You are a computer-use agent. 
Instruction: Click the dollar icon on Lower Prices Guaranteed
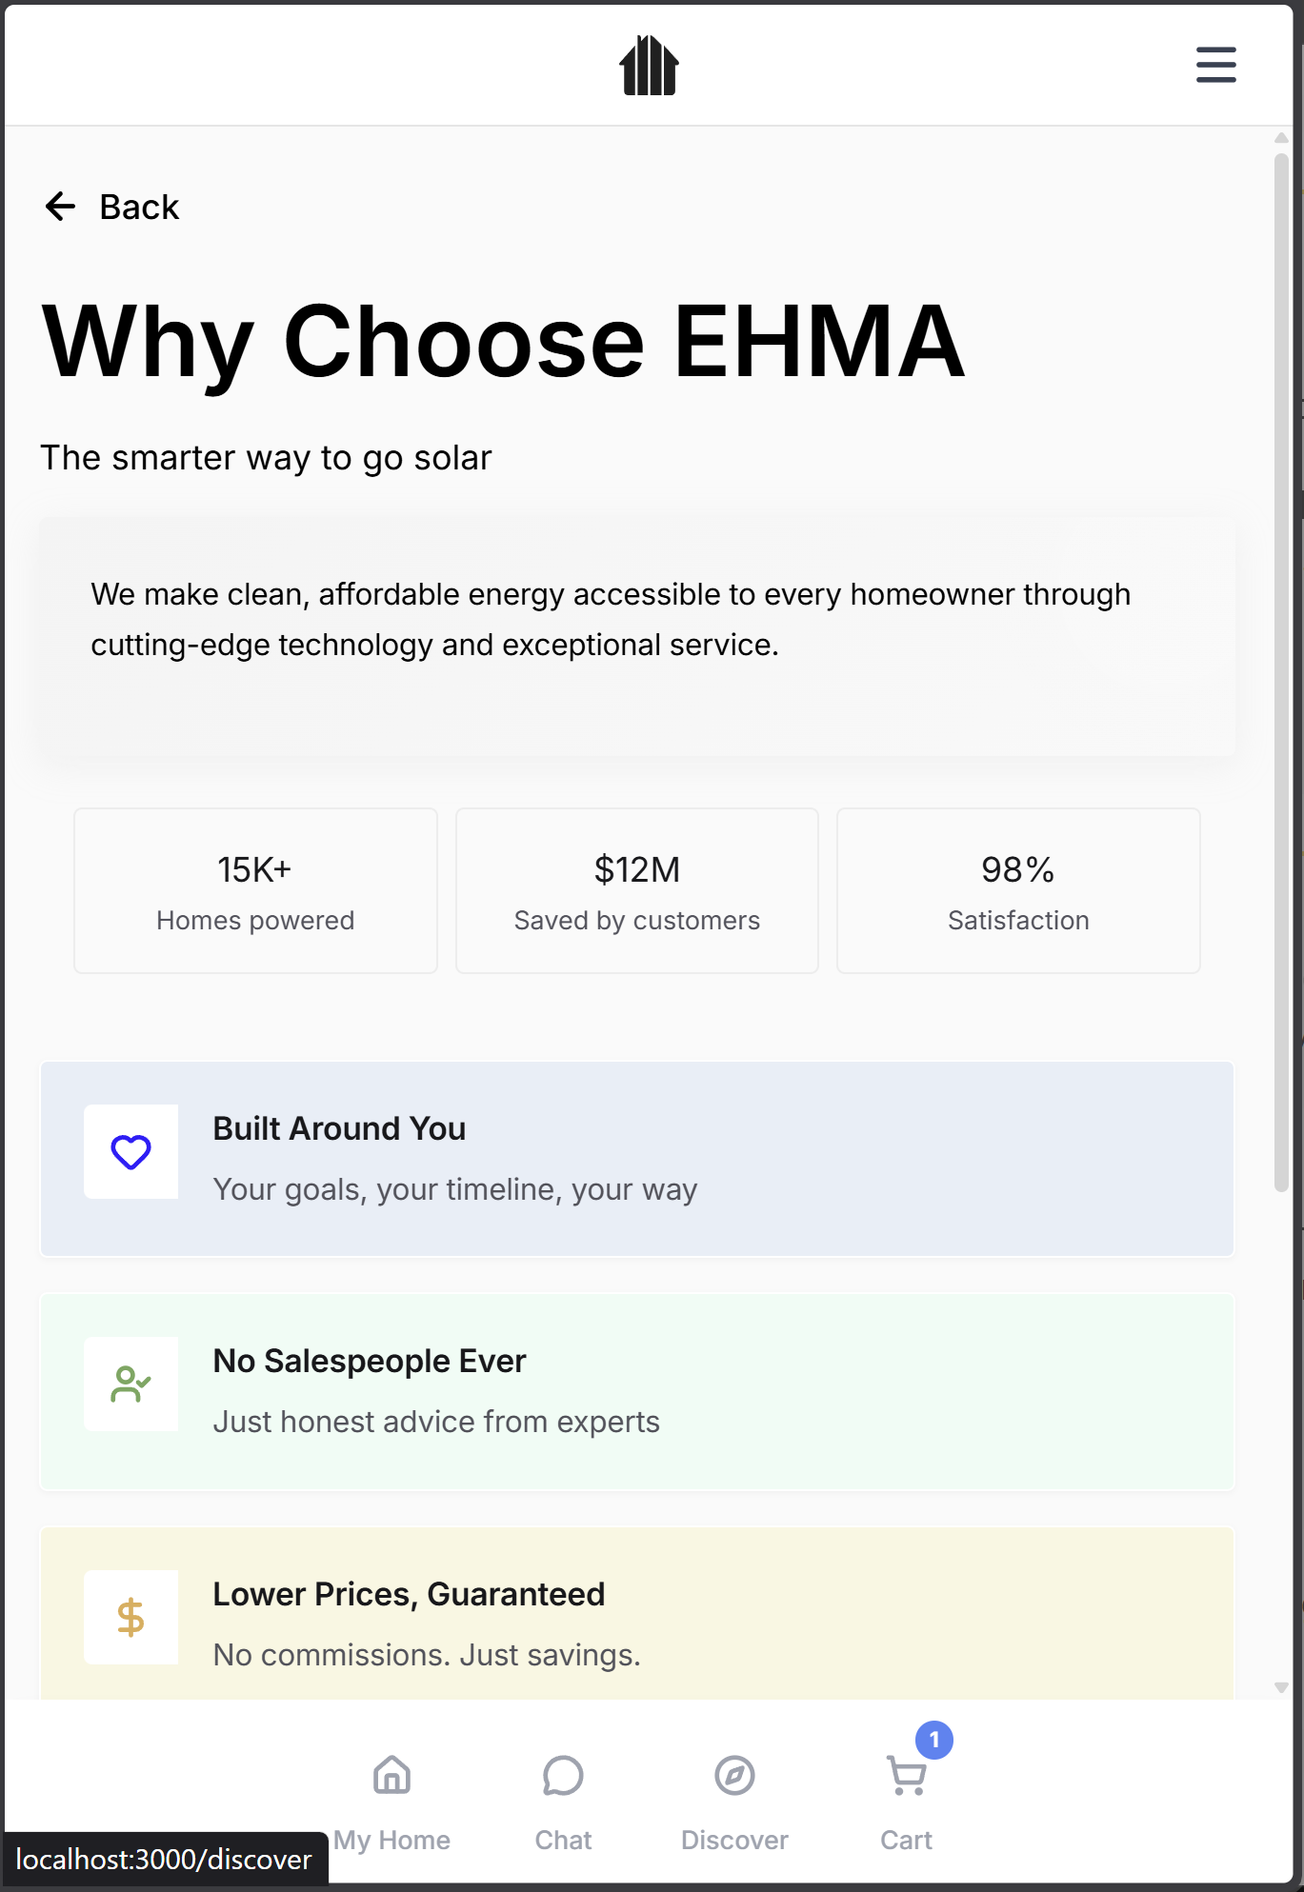click(131, 1618)
